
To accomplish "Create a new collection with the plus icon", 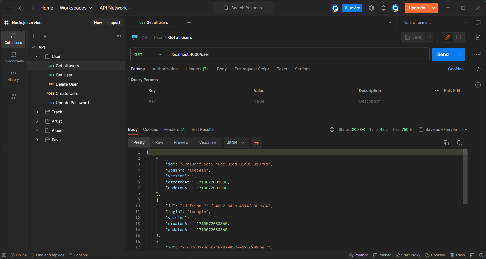I will (33, 36).
